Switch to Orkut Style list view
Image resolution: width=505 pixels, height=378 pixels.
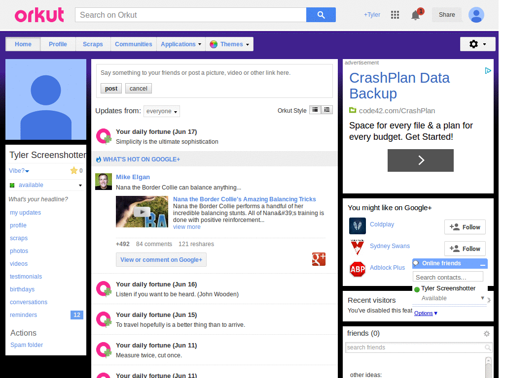click(327, 110)
